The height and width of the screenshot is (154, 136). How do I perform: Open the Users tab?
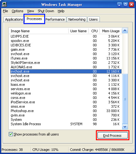93,19
